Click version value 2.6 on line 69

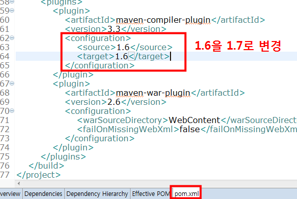point(114,102)
